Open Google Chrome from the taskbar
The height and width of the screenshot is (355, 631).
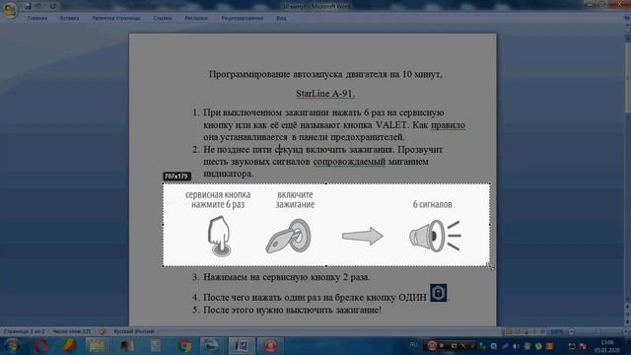coord(184,346)
